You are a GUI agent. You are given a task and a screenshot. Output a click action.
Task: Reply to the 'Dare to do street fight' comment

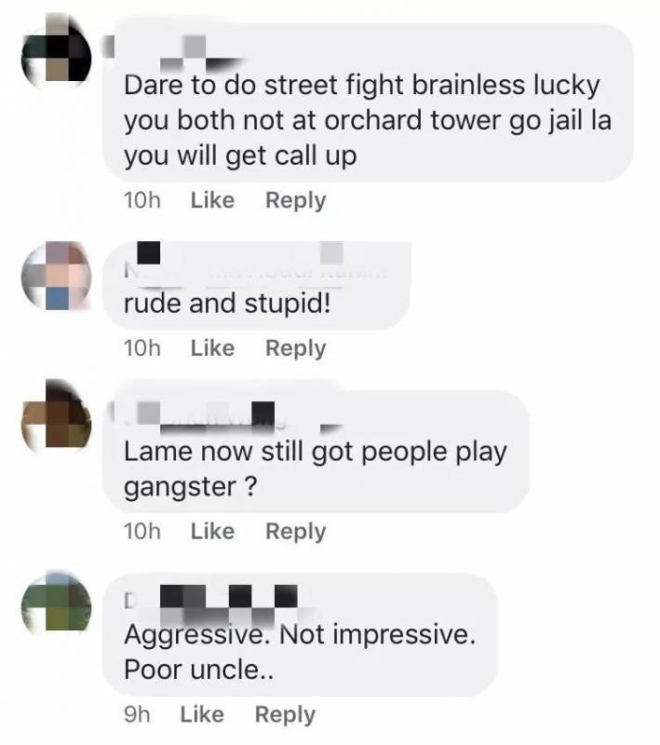point(295,201)
